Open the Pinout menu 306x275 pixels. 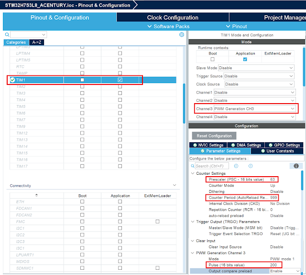[x=237, y=26]
